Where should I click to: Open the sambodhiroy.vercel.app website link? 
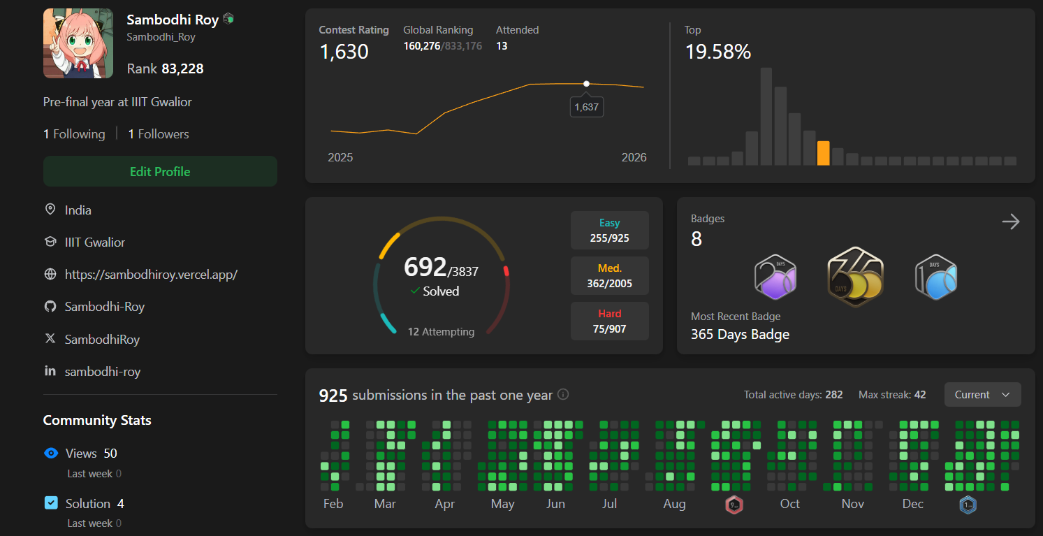[151, 275]
